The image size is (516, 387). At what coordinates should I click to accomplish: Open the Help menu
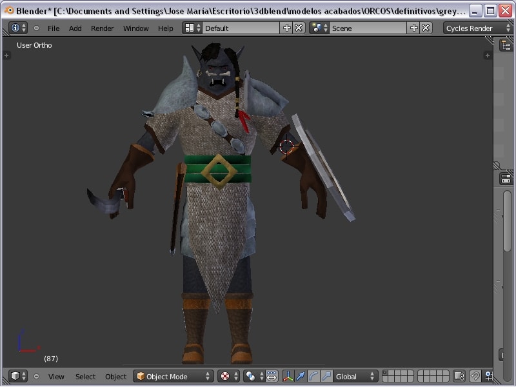tap(165, 28)
